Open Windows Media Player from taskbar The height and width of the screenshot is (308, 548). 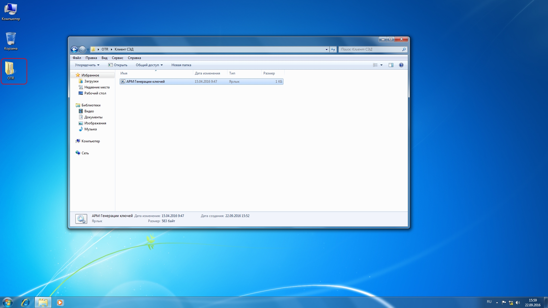[x=60, y=302]
